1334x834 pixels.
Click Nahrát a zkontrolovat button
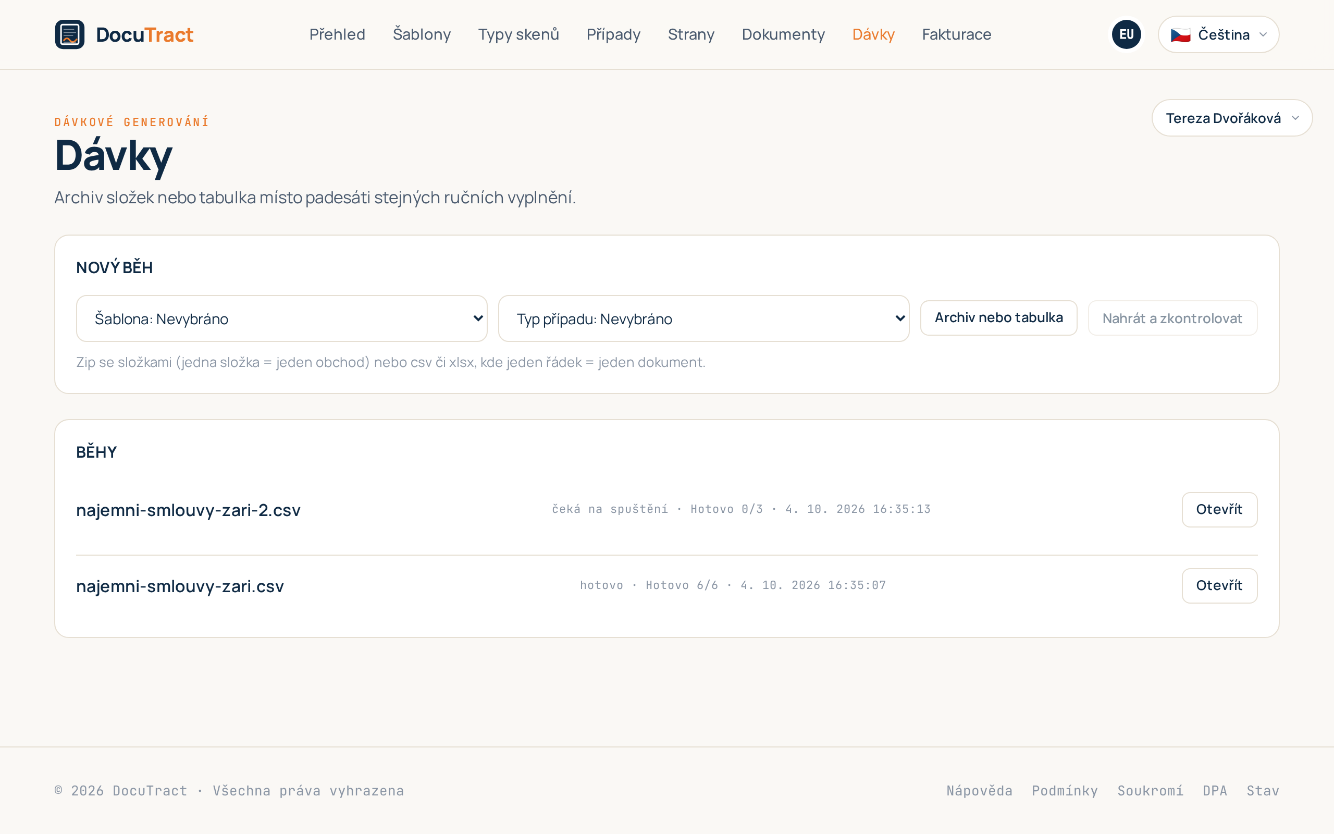1172,318
